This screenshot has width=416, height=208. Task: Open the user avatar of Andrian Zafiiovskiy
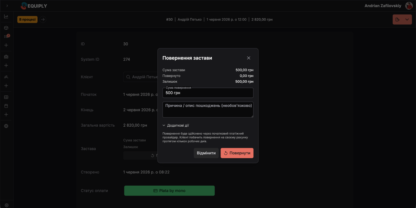coord(409,6)
